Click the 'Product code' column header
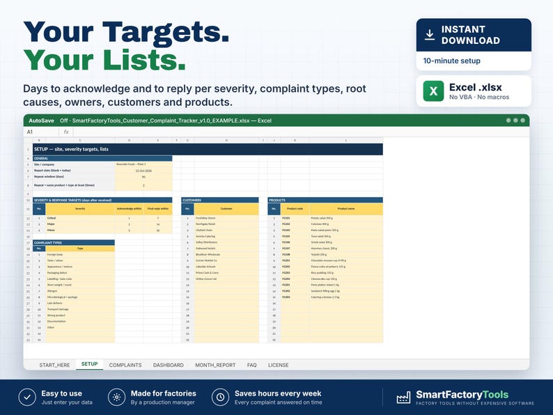 (x=295, y=209)
